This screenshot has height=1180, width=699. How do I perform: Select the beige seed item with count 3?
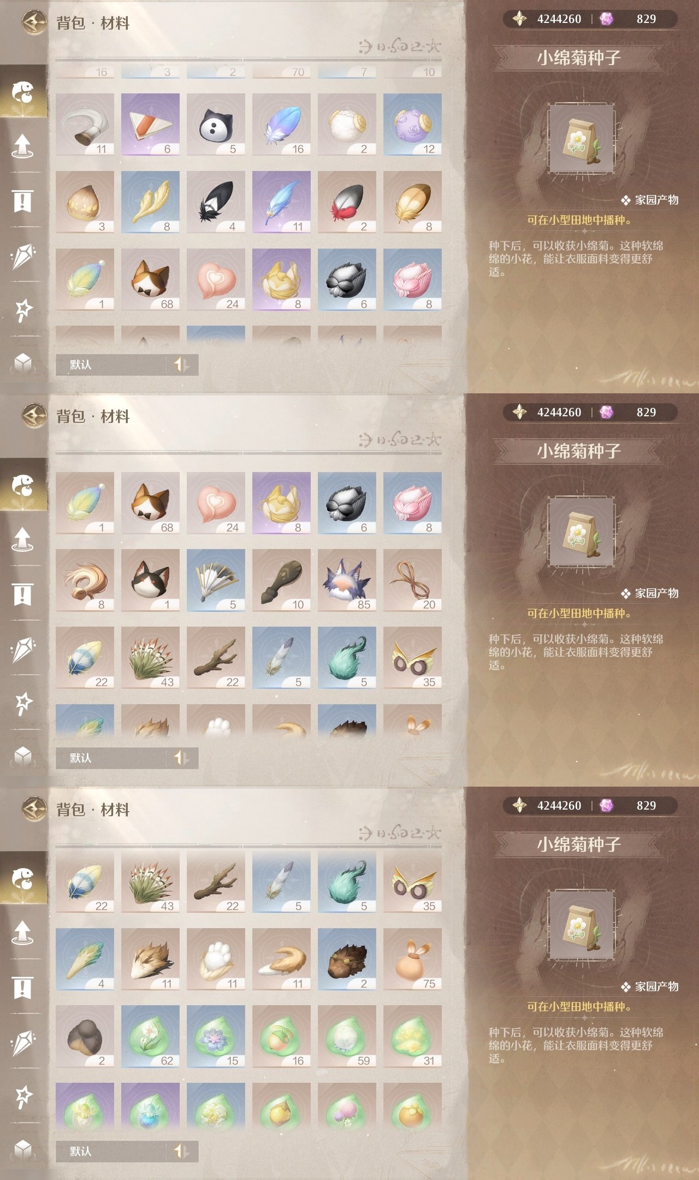point(85,202)
